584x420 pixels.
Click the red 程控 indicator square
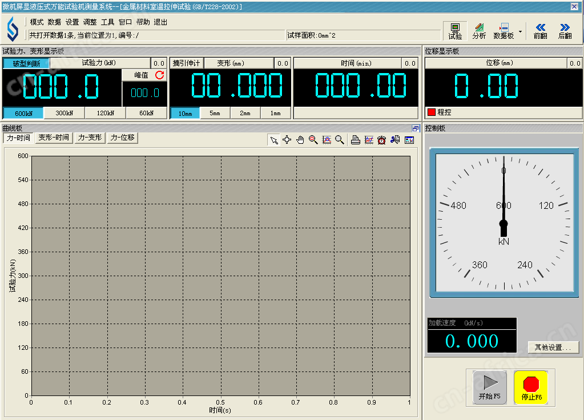431,112
